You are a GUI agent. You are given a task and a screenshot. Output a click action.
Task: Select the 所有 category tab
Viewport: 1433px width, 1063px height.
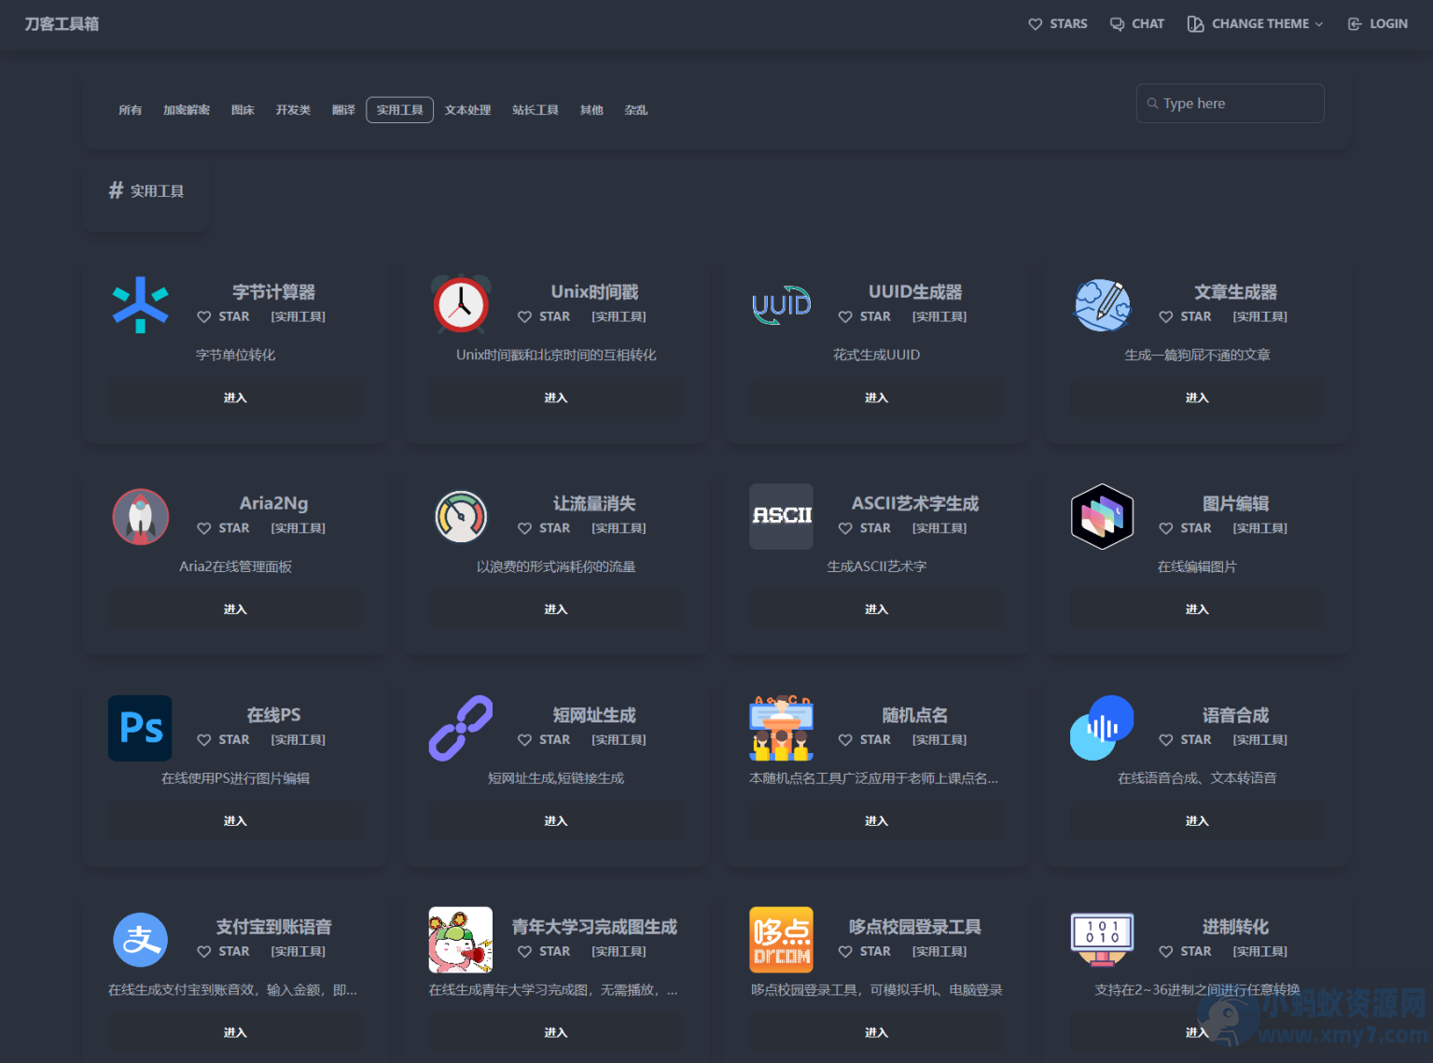(x=131, y=110)
